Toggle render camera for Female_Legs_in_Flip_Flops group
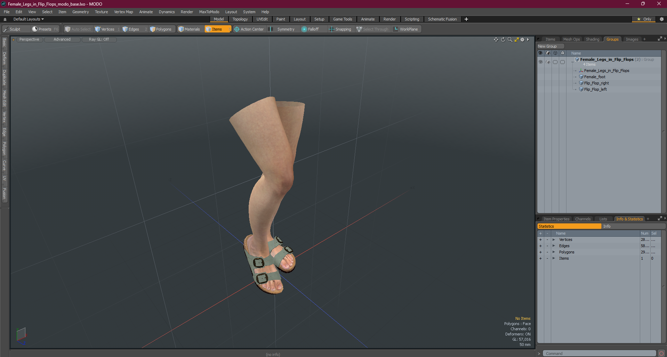Viewport: 667px width, 357px height. [x=548, y=62]
